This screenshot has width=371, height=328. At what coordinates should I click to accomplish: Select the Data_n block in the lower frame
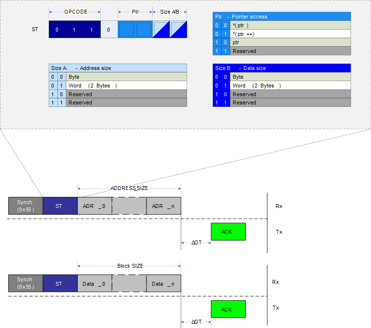coord(164,284)
